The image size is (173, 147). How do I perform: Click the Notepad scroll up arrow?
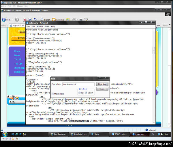pos(154,30)
